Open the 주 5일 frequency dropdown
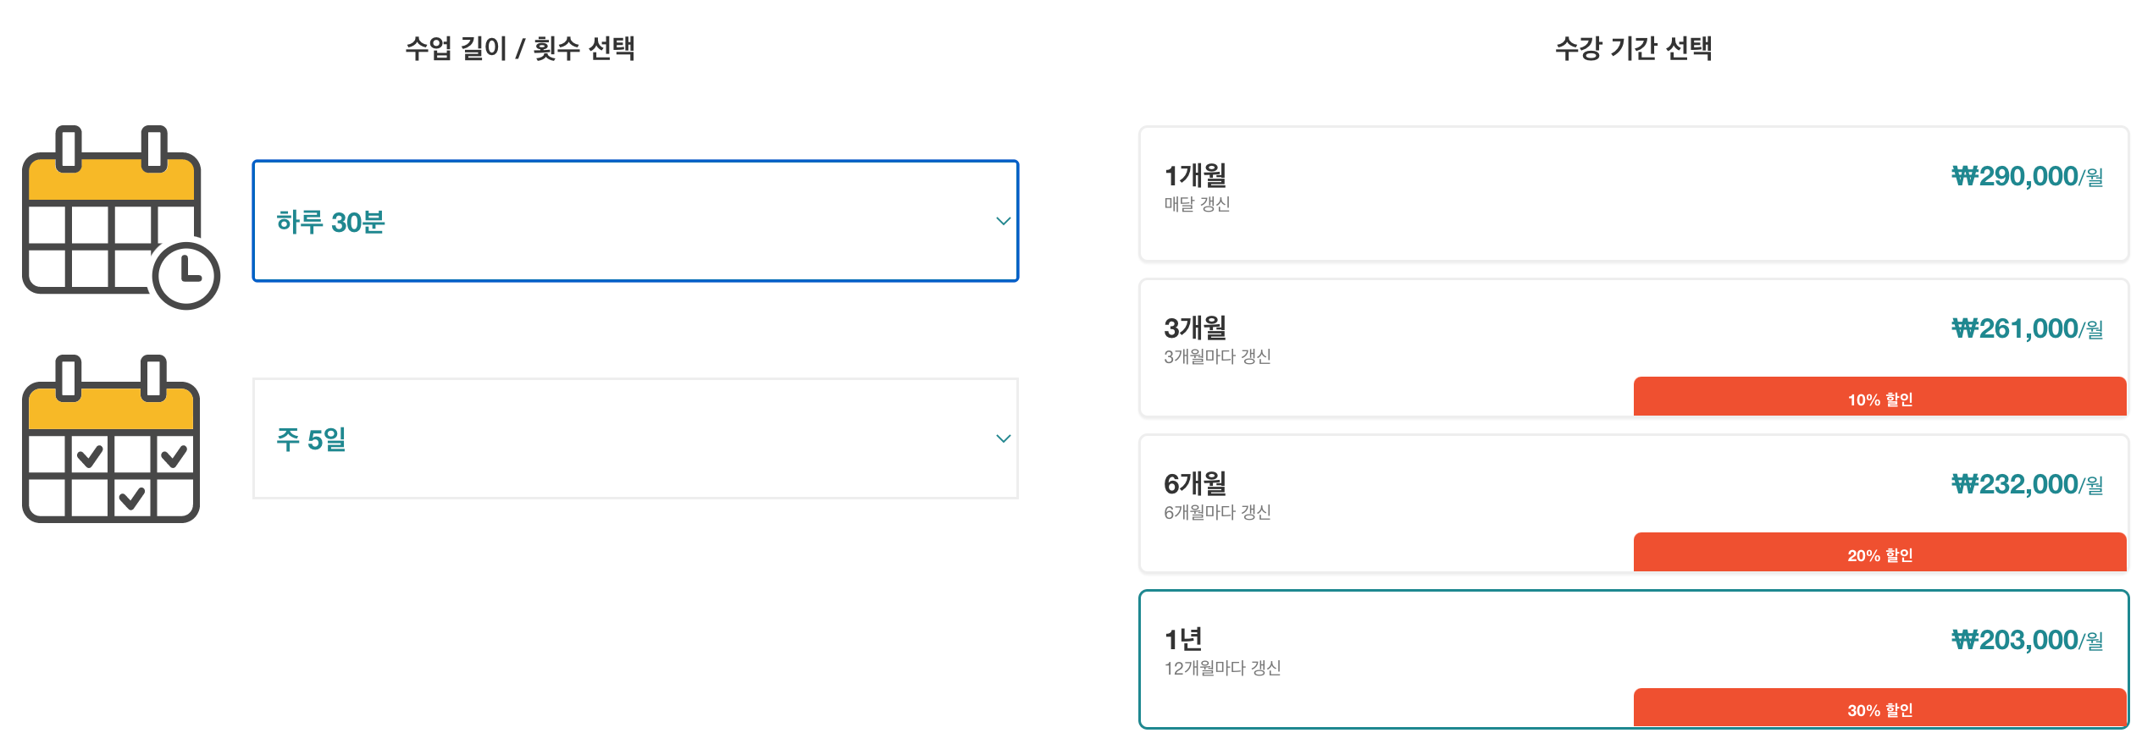 click(x=635, y=438)
